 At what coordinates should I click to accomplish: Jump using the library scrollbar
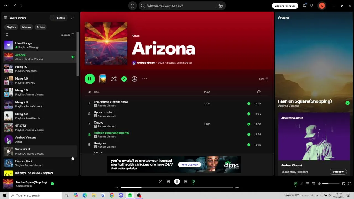pyautogui.click(x=78, y=54)
